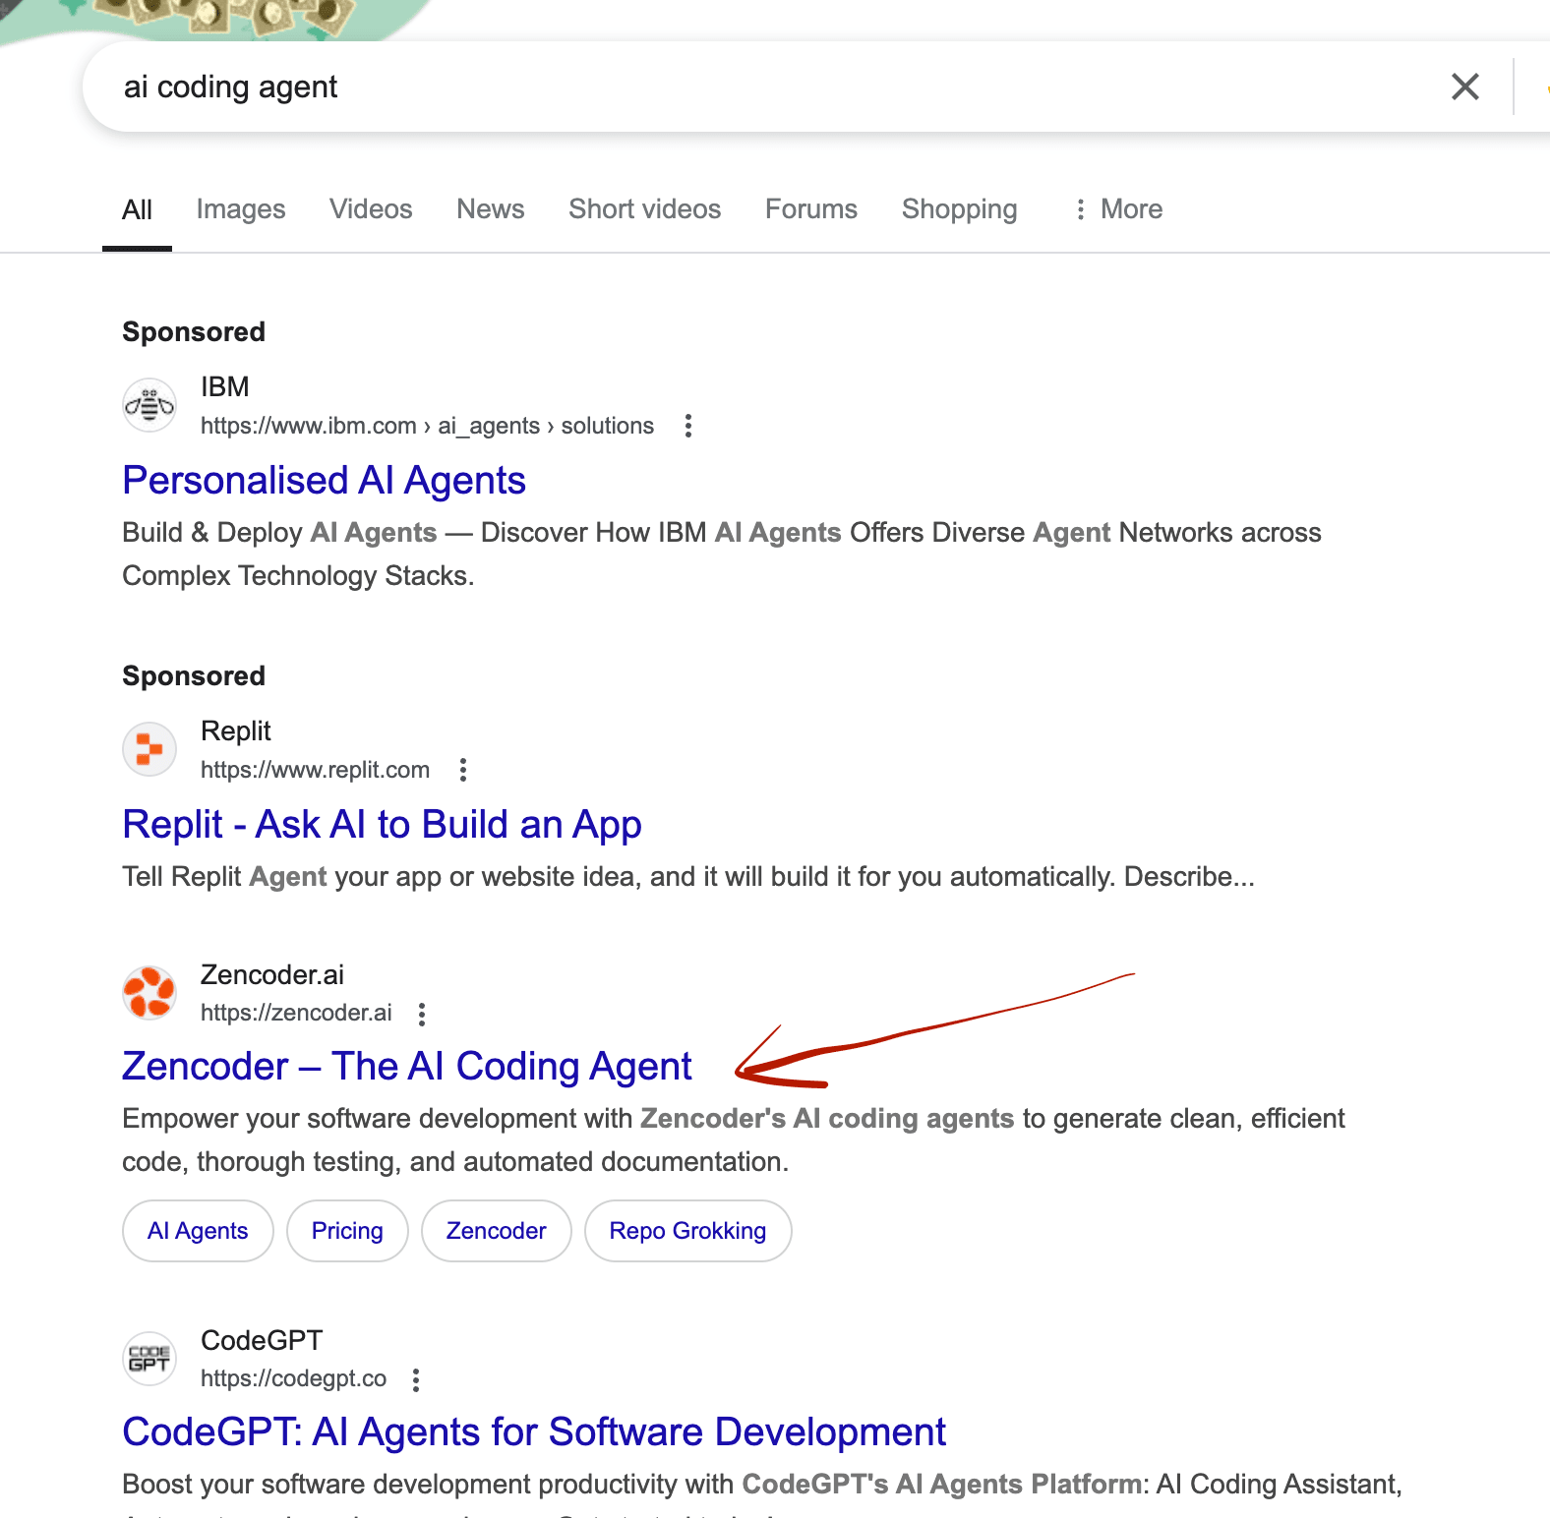Click the Zencoder.ai logo favicon

[149, 992]
